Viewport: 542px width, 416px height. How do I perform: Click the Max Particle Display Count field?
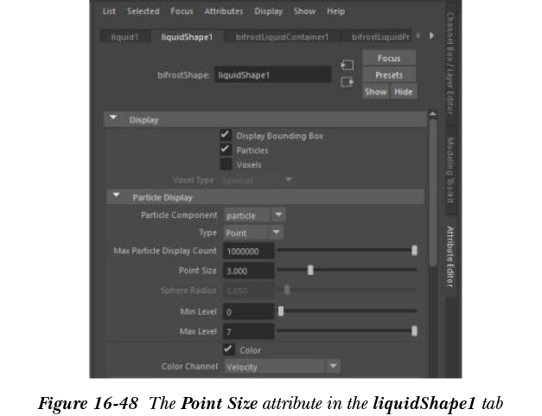pos(248,252)
